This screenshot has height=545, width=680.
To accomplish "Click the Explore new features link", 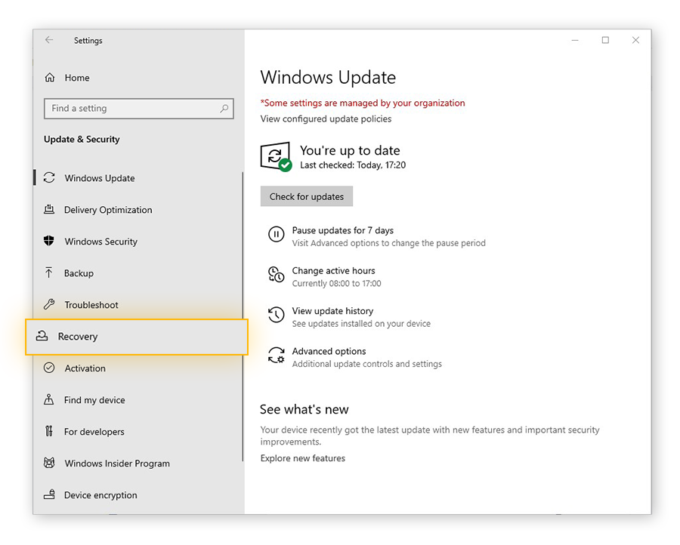I will point(302,458).
